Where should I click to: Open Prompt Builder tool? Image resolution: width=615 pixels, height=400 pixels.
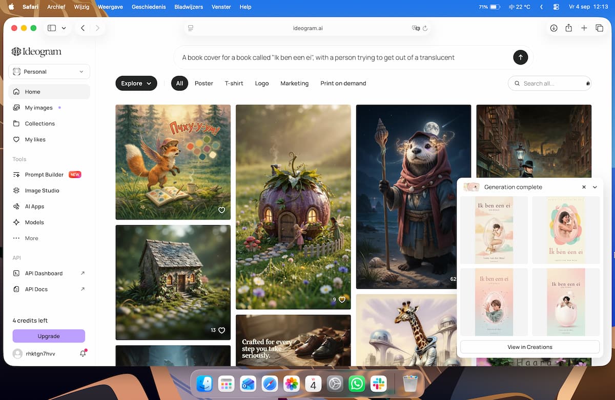(x=49, y=174)
